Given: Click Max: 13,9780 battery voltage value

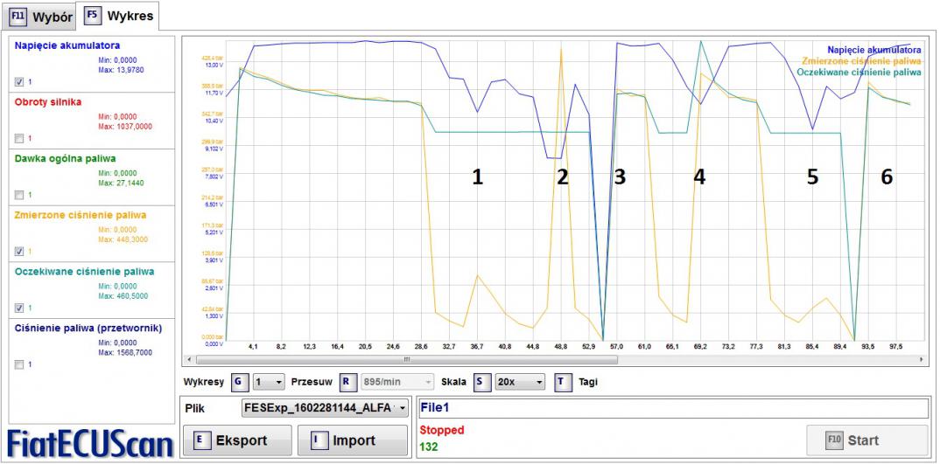Looking at the screenshot, I should pyautogui.click(x=121, y=70).
